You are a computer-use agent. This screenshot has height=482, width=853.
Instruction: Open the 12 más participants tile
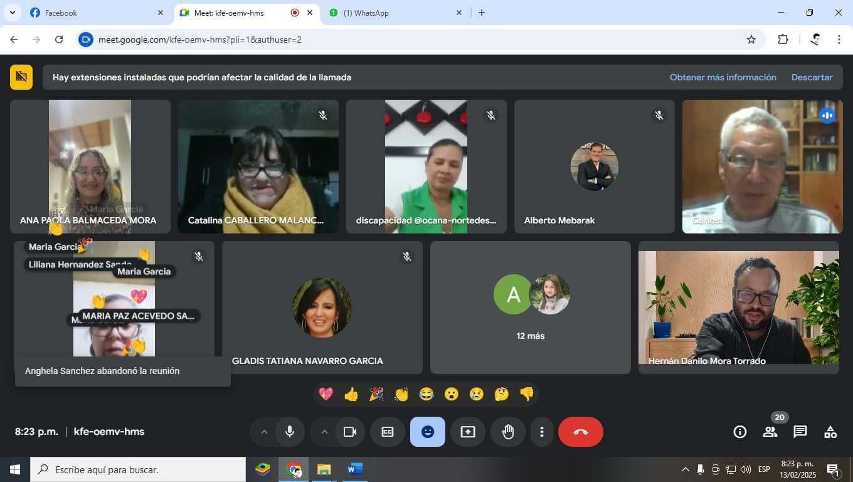tap(530, 308)
